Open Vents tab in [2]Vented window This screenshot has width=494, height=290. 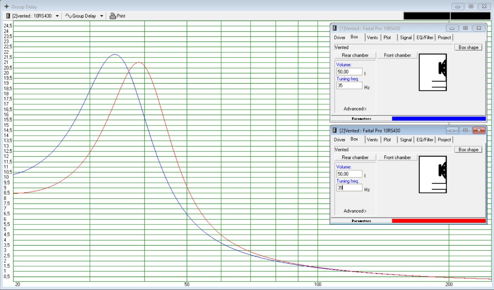372,140
